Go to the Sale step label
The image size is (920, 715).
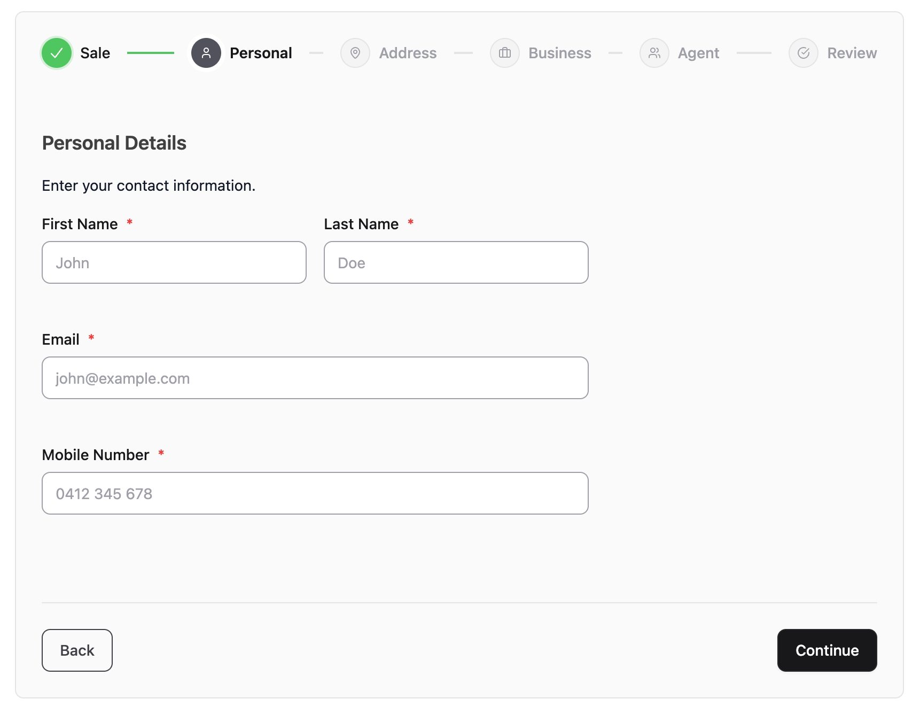click(95, 53)
